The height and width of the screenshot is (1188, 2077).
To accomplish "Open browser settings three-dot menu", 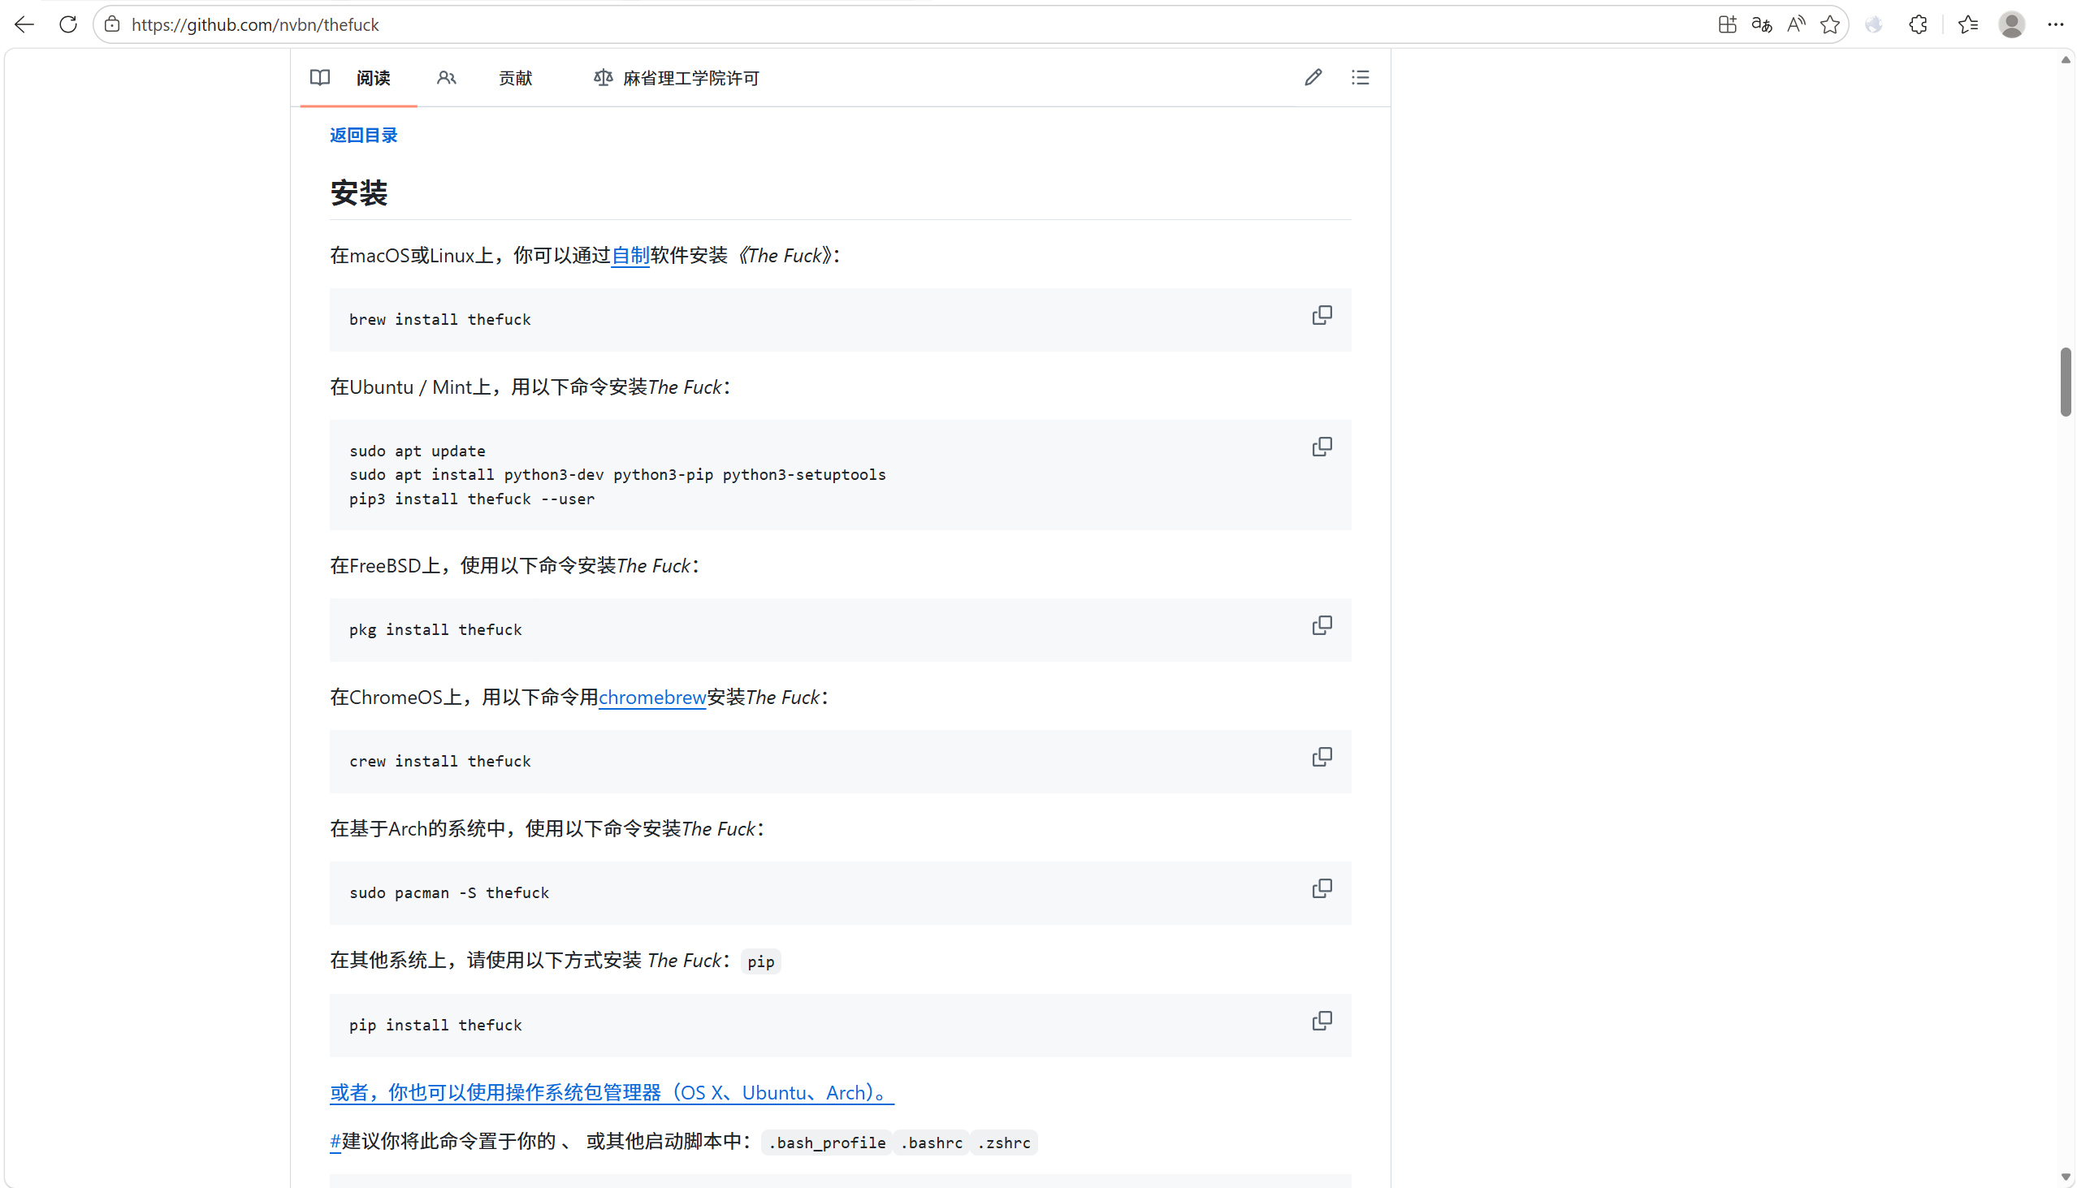I will click(2055, 24).
